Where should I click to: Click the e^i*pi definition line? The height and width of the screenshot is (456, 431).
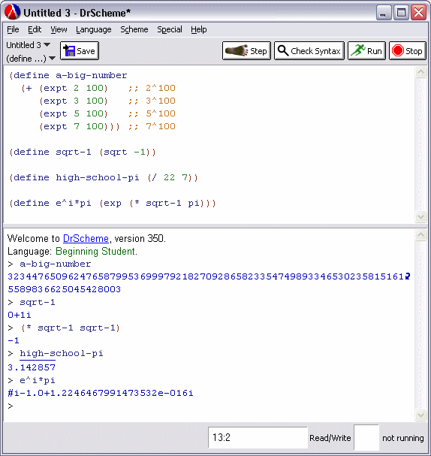113,204
